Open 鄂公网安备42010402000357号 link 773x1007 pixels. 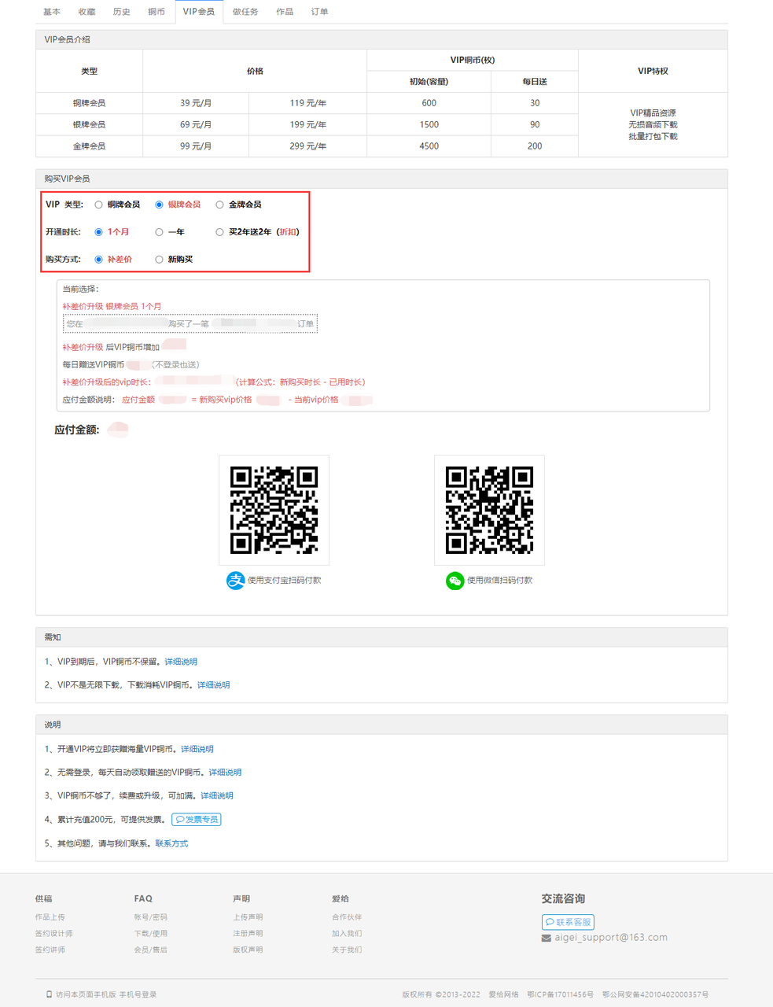tap(655, 994)
